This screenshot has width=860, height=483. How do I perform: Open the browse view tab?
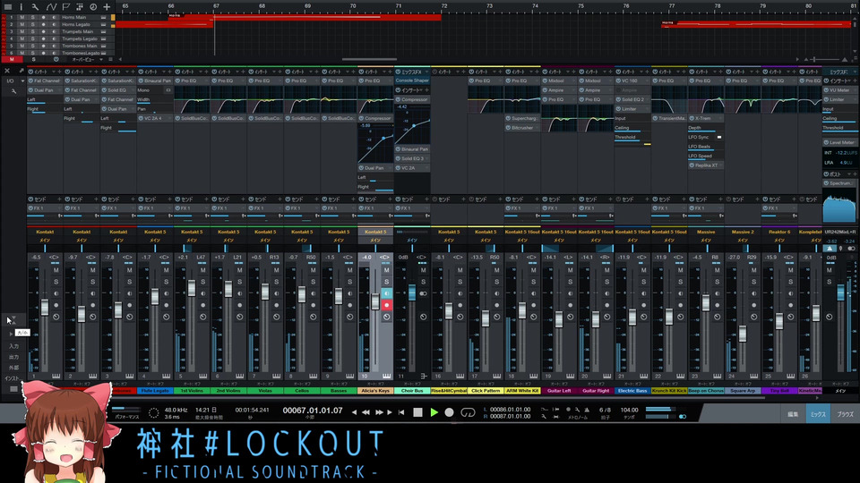(x=845, y=414)
